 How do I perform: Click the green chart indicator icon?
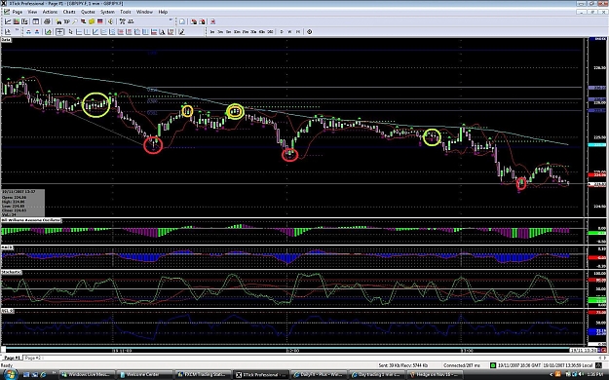(48, 32)
